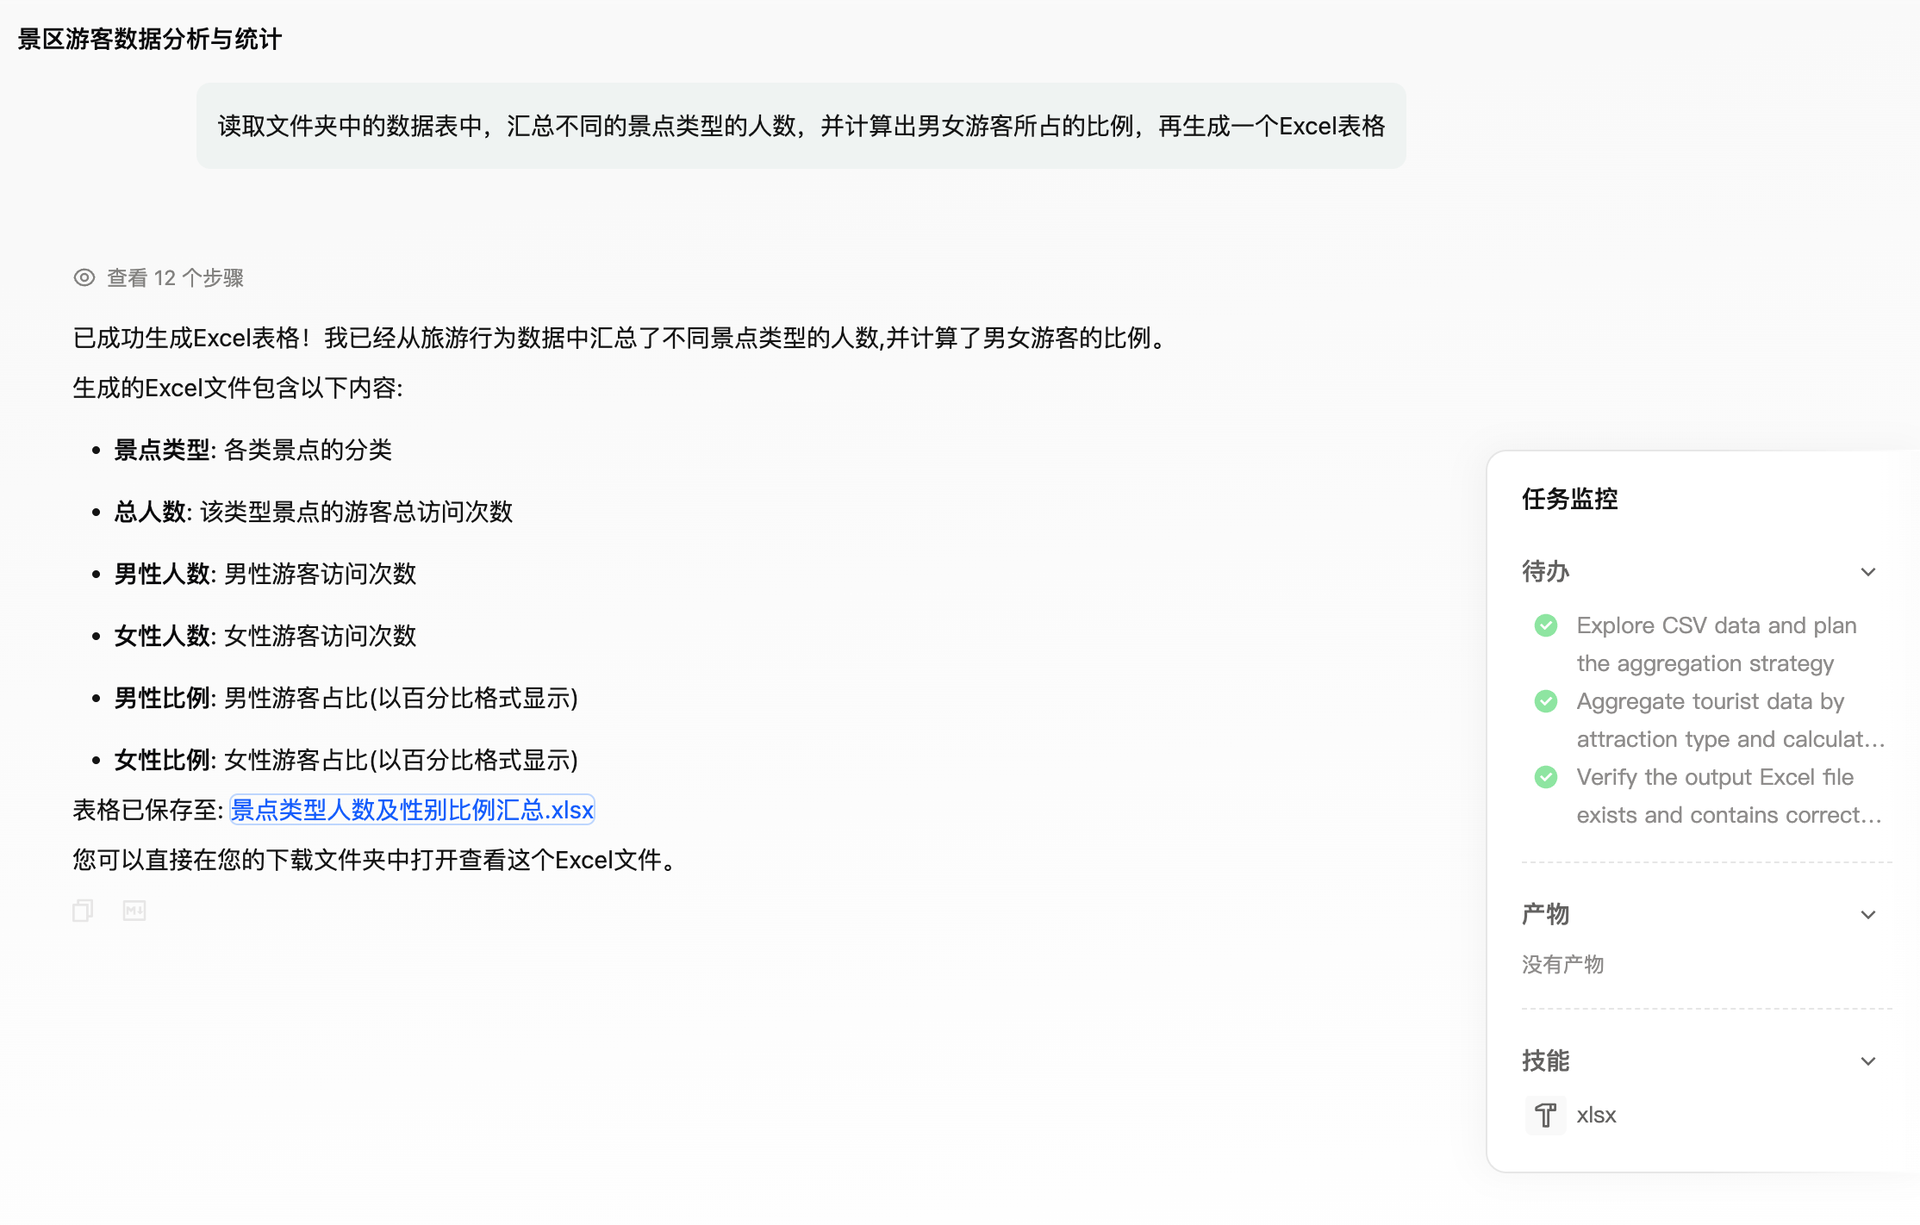Collapse the 技能 section
The width and height of the screenshot is (1920, 1225).
(1868, 1060)
